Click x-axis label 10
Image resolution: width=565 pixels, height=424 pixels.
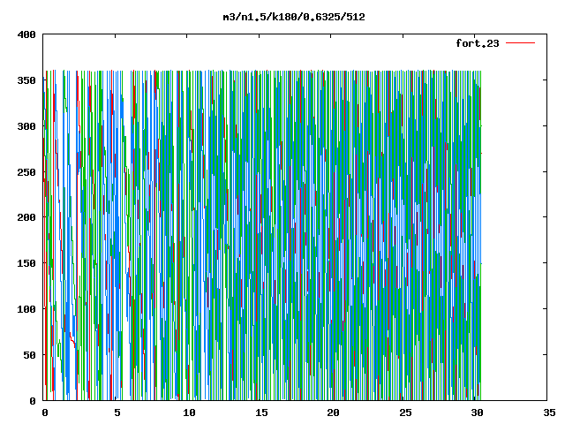pos(189,413)
